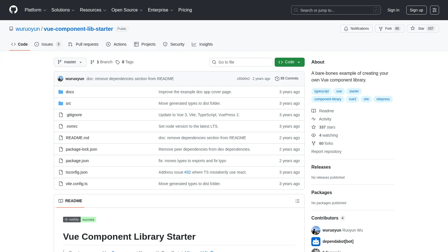Click the eye icon next to 4 watching
Screen dimensions: 448x252
click(314, 135)
